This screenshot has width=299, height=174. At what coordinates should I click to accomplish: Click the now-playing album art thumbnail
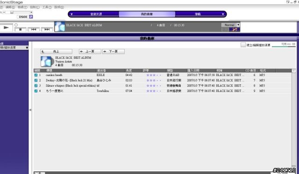pos(60,27)
